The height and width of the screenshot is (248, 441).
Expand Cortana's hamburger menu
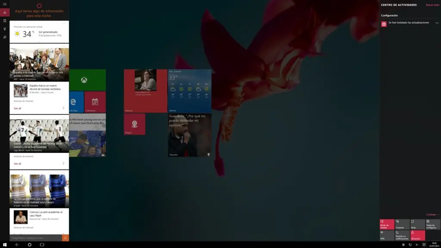4,4
